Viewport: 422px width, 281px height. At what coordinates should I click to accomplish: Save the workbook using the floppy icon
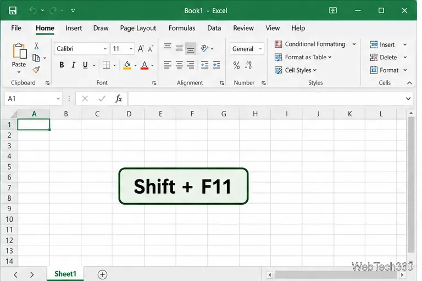click(13, 10)
